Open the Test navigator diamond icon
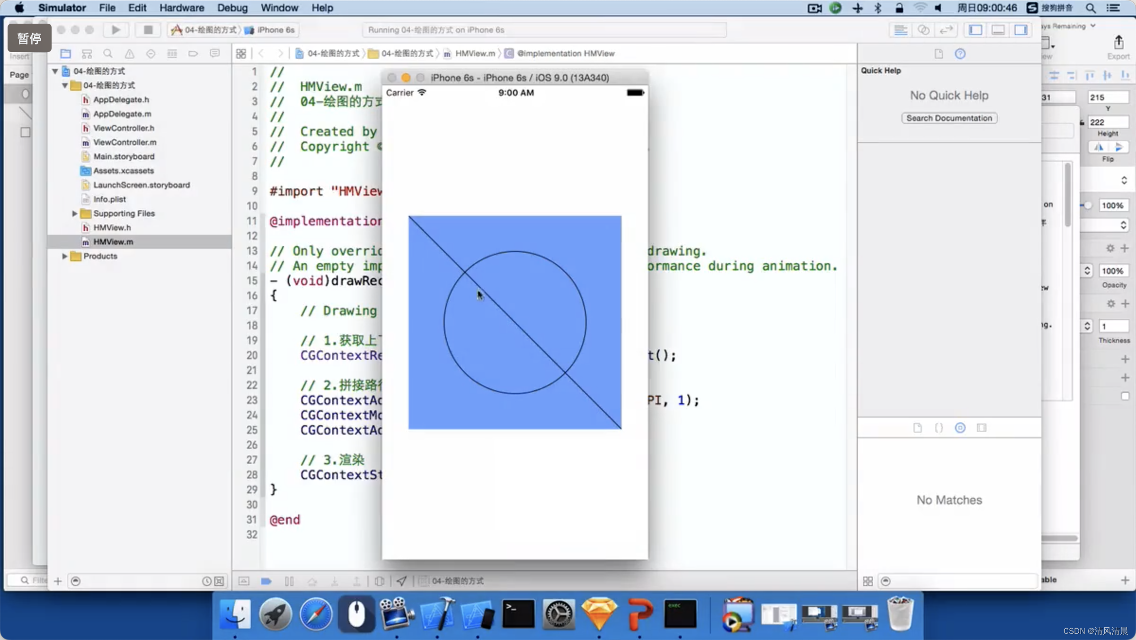1136x640 pixels. [151, 53]
